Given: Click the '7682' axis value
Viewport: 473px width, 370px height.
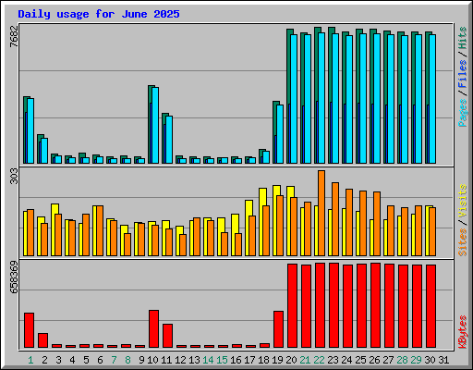Looking at the screenshot, I should [x=15, y=36].
